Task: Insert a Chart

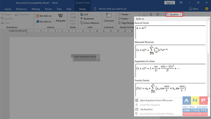Action: click(x=5, y=23)
